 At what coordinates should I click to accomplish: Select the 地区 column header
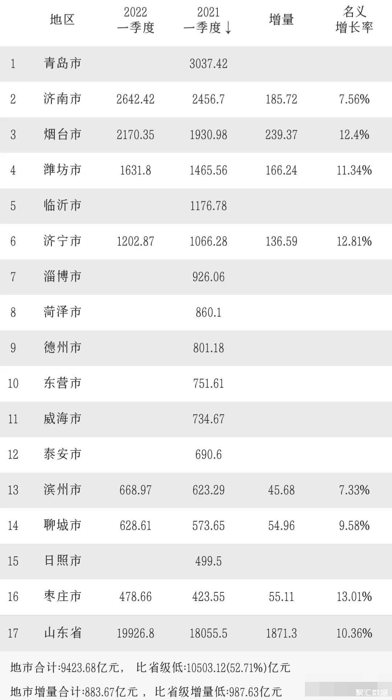pos(62,20)
